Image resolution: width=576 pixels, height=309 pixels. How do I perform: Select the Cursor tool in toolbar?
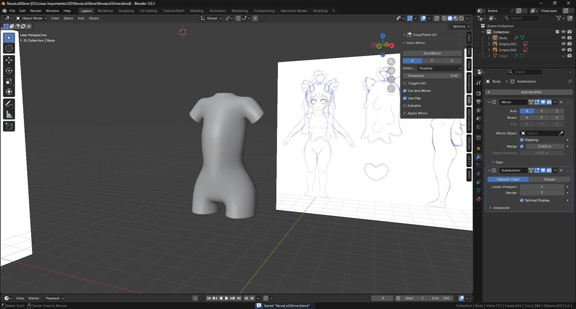pyautogui.click(x=9, y=48)
